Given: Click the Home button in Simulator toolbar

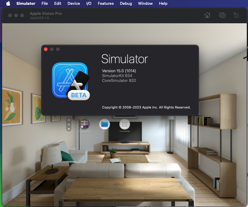Looking at the screenshot, I should (207, 15).
